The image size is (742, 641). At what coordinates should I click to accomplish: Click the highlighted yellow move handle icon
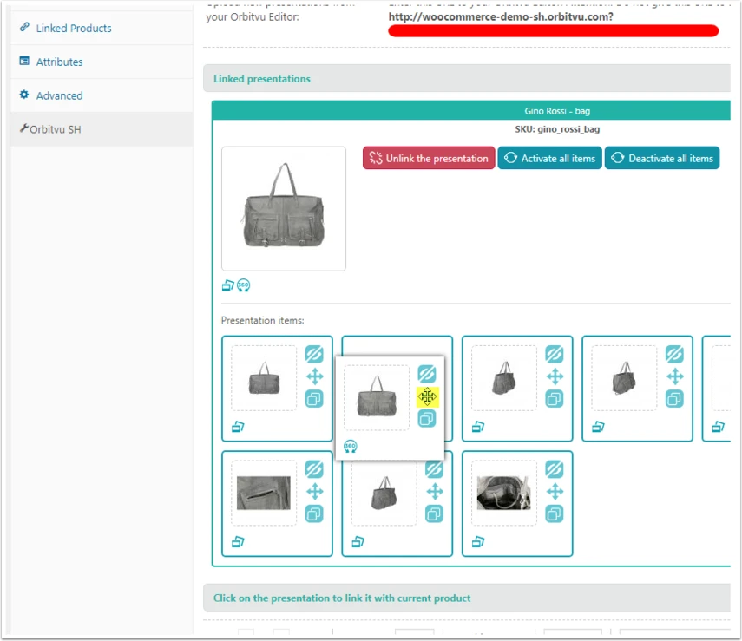pos(427,396)
